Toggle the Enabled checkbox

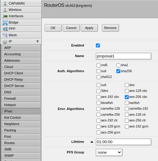[98, 45]
